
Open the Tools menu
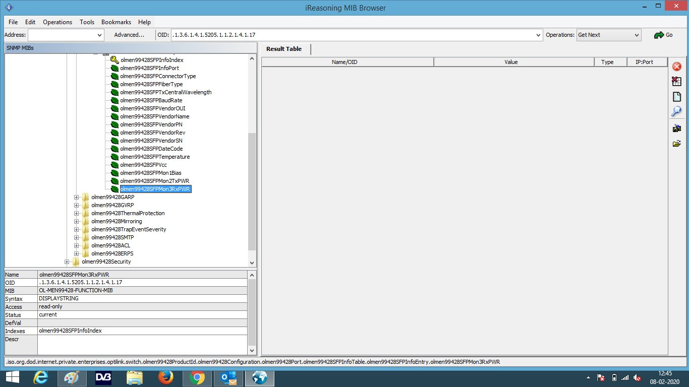pos(87,22)
